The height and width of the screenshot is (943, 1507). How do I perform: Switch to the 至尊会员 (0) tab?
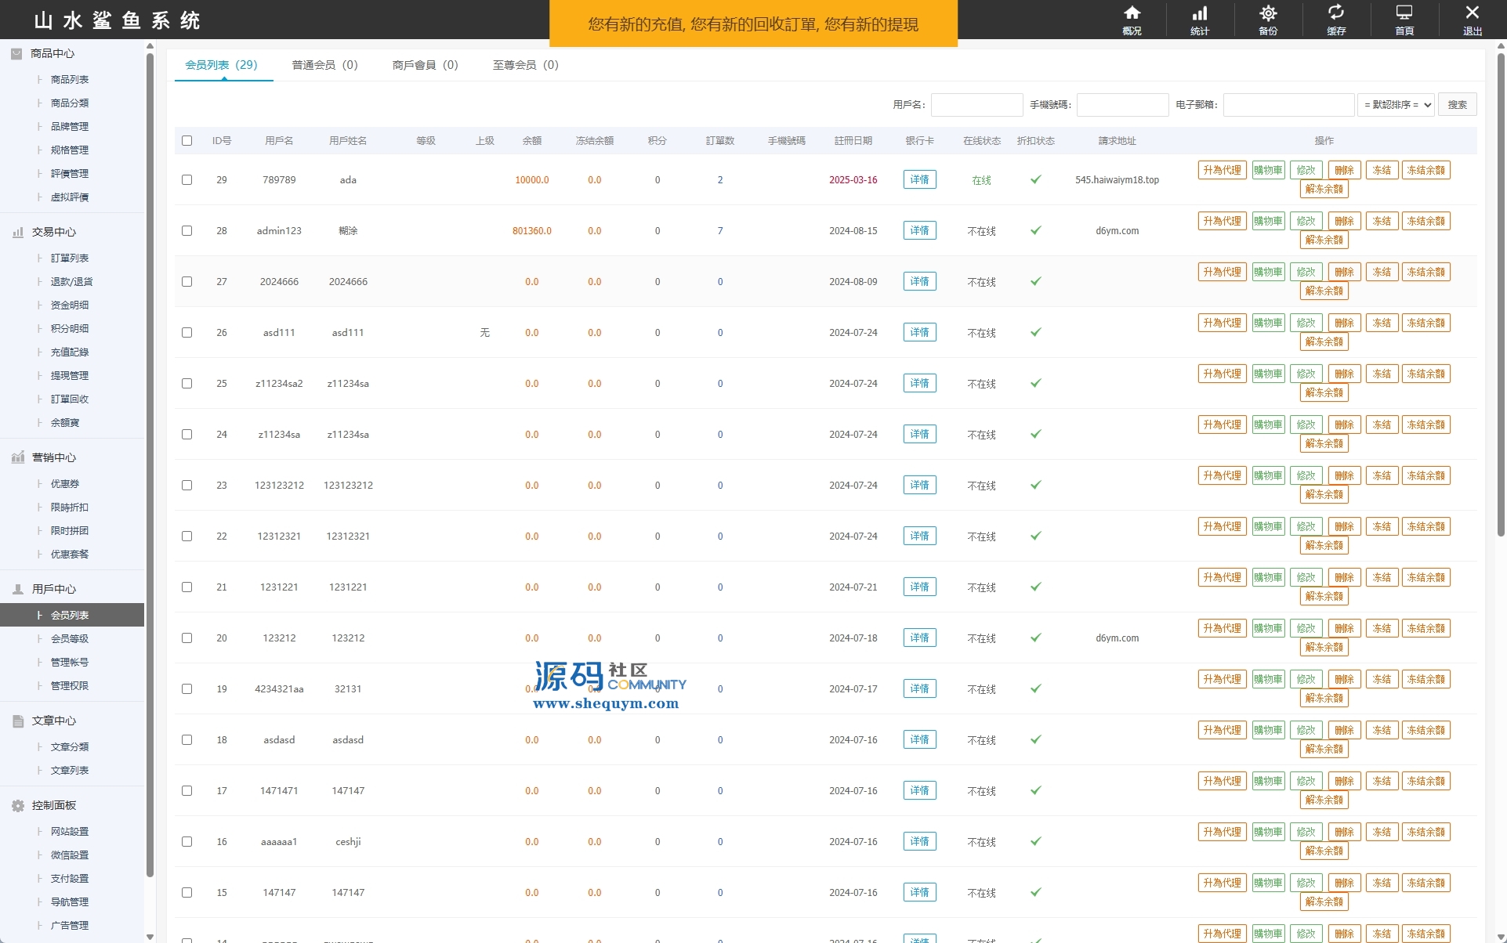coord(525,65)
